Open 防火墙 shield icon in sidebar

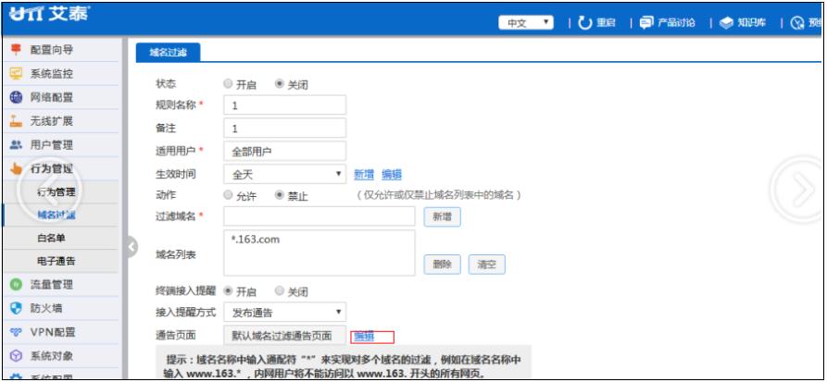click(x=15, y=308)
